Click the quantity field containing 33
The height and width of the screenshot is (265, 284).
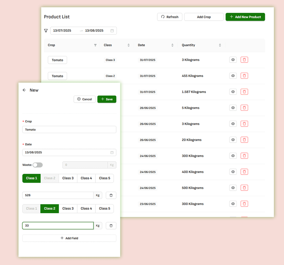[58, 226]
